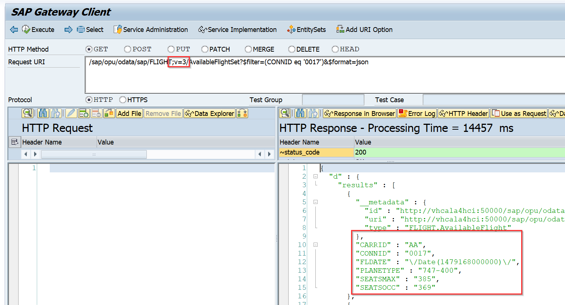Choose the DELETE HTTP method
This screenshot has width=565, height=305.
point(292,49)
